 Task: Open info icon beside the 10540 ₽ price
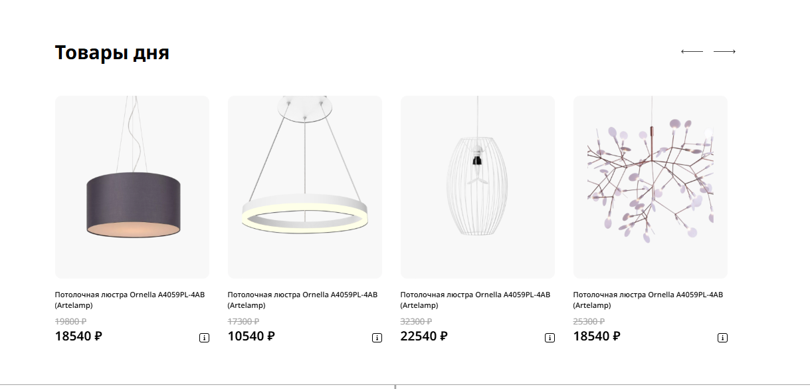point(377,338)
